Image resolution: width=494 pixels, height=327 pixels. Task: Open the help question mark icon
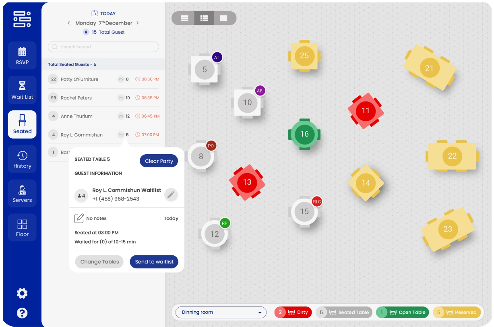pyautogui.click(x=22, y=313)
